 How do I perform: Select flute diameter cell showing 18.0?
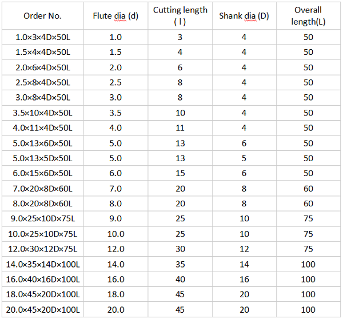(115, 295)
